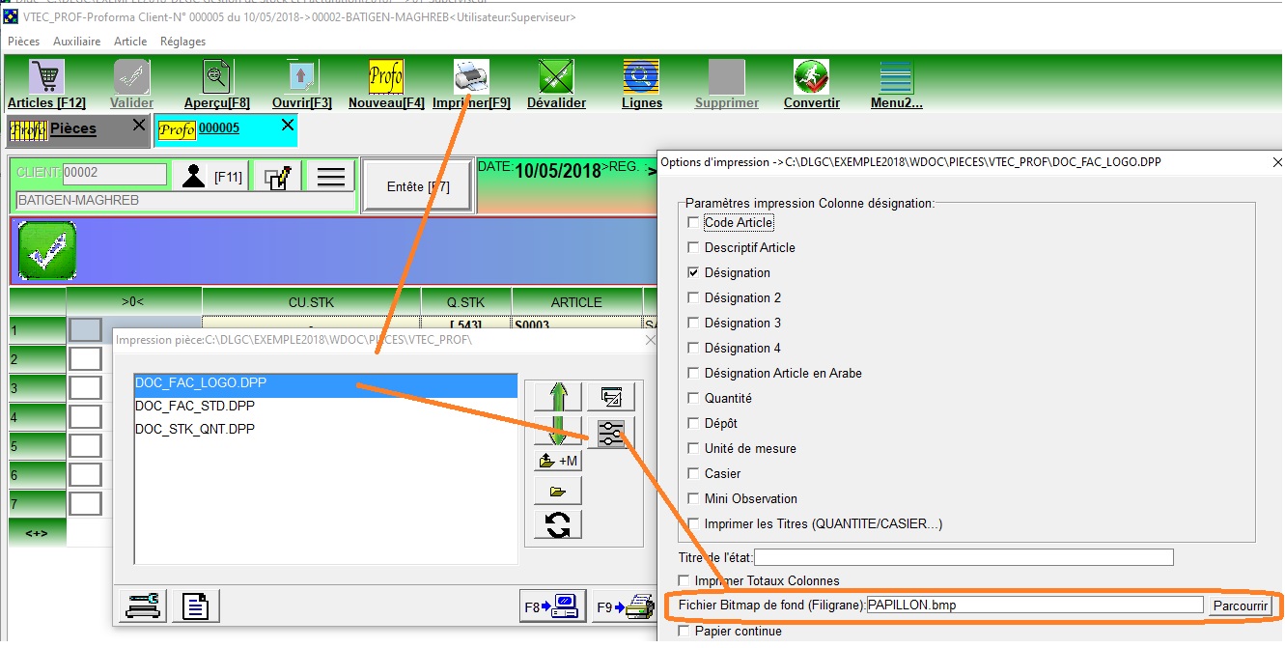Screen dimensions: 1285x648
Task: Click the <+> add line button
Action: coord(37,532)
